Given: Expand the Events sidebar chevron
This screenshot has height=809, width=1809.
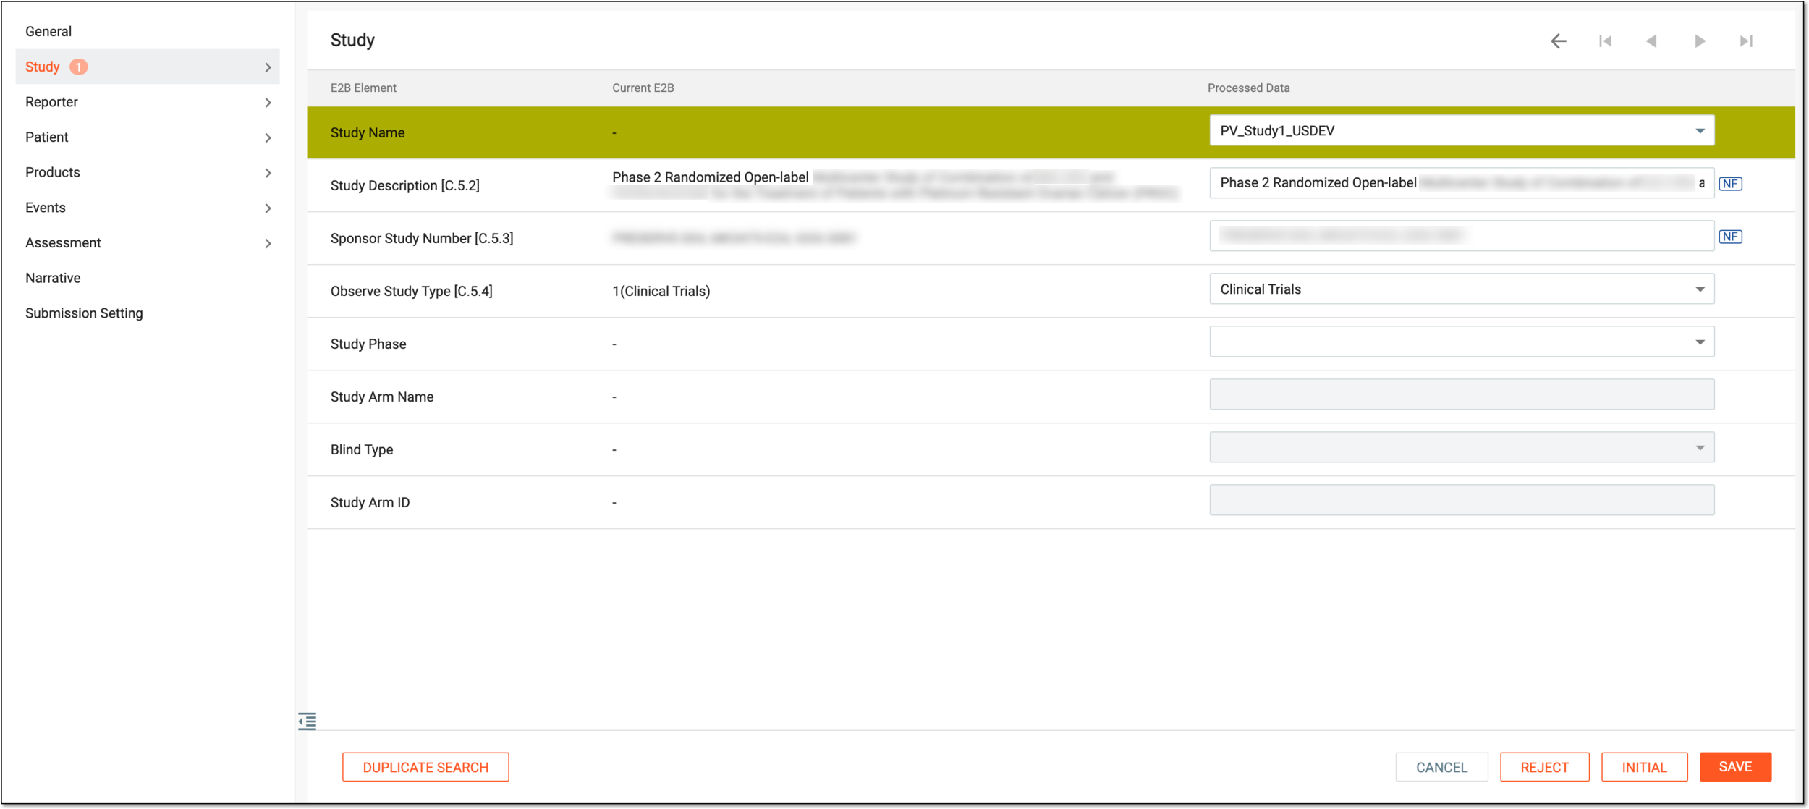Looking at the screenshot, I should [x=268, y=208].
